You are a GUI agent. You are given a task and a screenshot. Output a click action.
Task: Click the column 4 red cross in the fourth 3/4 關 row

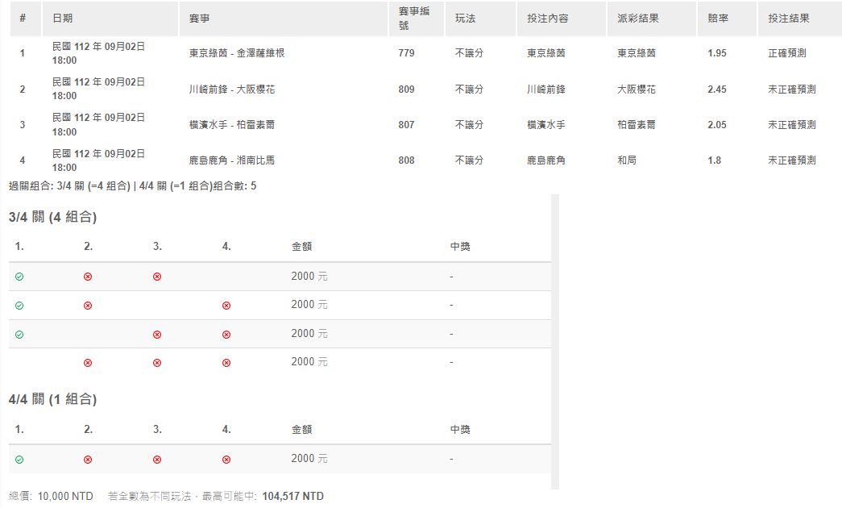coord(226,363)
